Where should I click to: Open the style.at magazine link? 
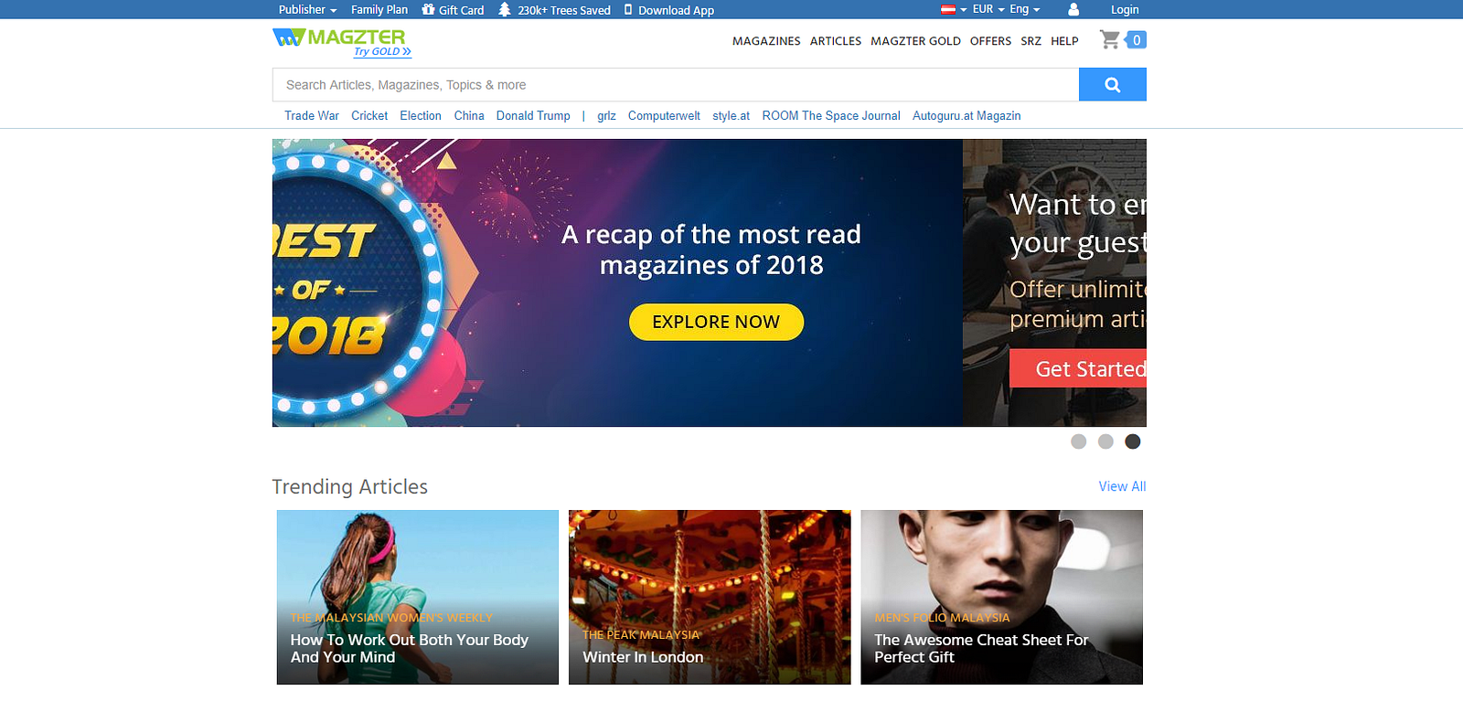tap(731, 116)
